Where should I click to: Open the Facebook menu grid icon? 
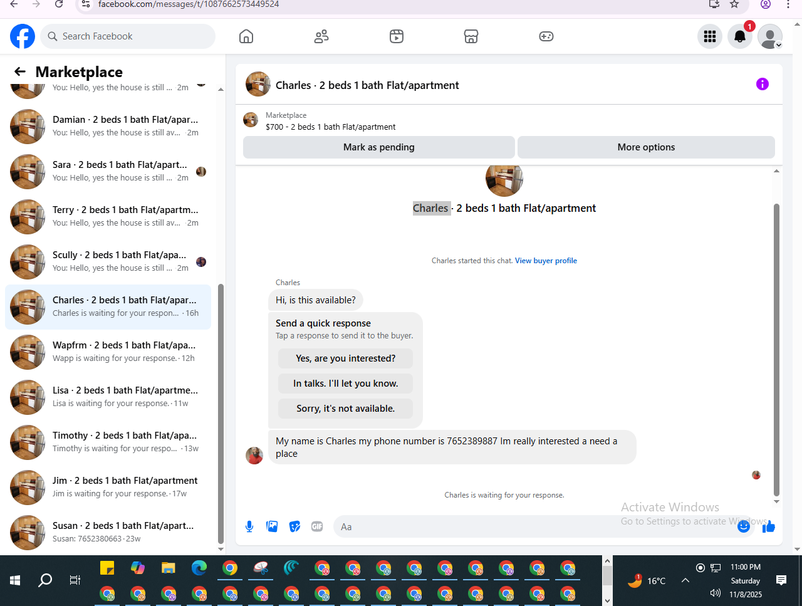point(710,36)
